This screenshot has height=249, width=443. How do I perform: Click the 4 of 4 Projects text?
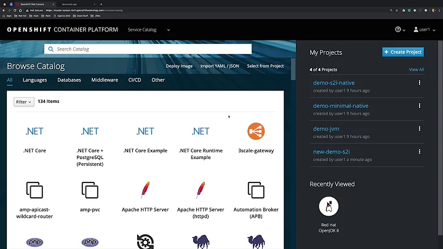click(x=323, y=70)
